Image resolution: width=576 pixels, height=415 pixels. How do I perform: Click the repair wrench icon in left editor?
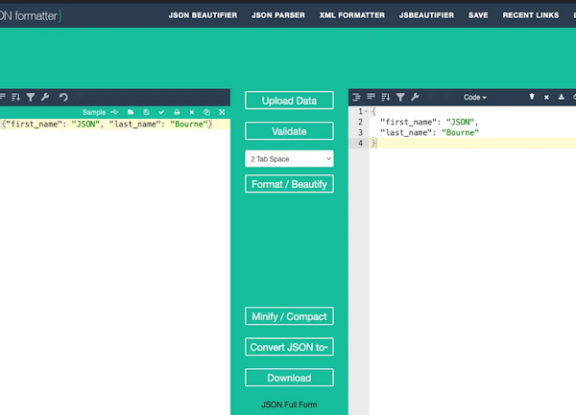point(45,97)
